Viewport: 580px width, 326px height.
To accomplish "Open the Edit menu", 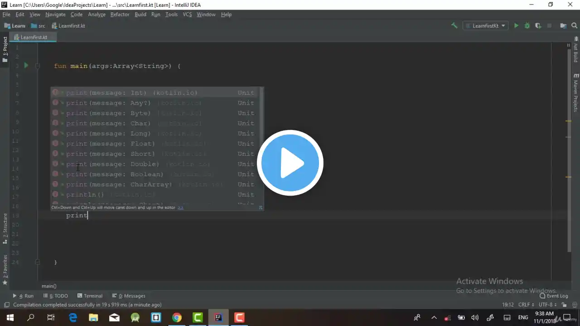I will pyautogui.click(x=20, y=14).
